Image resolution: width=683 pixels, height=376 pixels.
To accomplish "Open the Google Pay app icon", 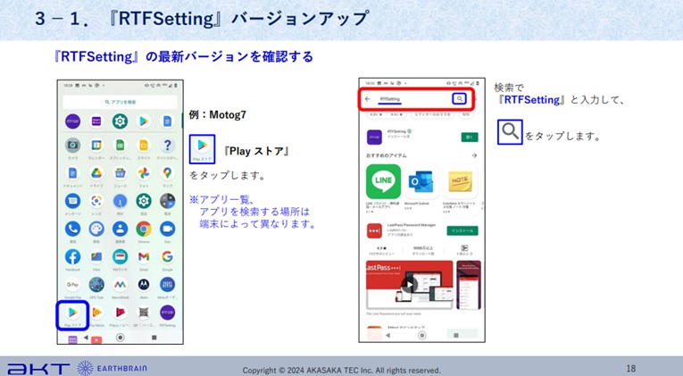I will coord(72,285).
